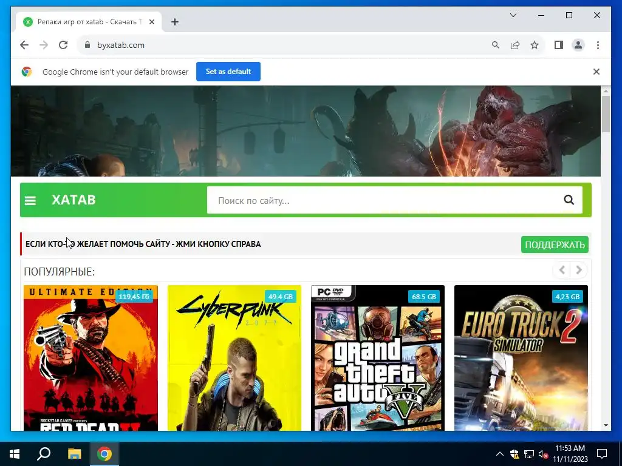Click the 49.4 GB size badge
The image size is (622, 466).
click(280, 296)
